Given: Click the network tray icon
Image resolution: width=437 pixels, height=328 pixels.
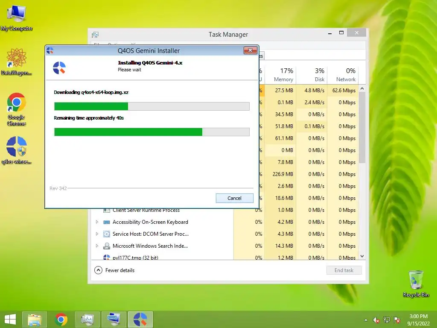Looking at the screenshot, I should (x=386, y=320).
